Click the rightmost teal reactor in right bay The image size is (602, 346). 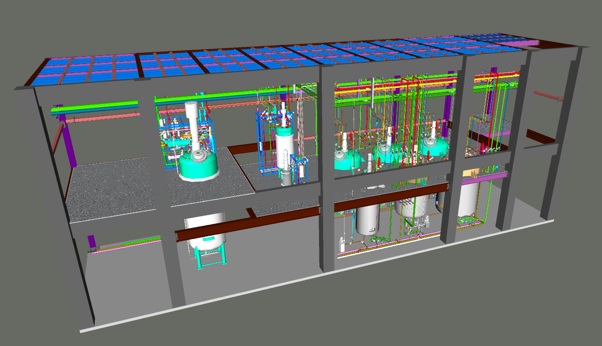pyautogui.click(x=434, y=147)
